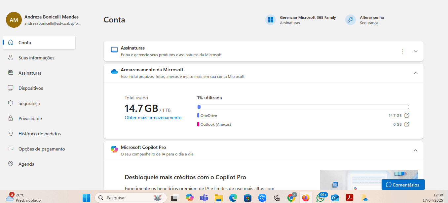Click the Copilot Pro logo icon
This screenshot has width=448, height=203.
coord(114,149)
